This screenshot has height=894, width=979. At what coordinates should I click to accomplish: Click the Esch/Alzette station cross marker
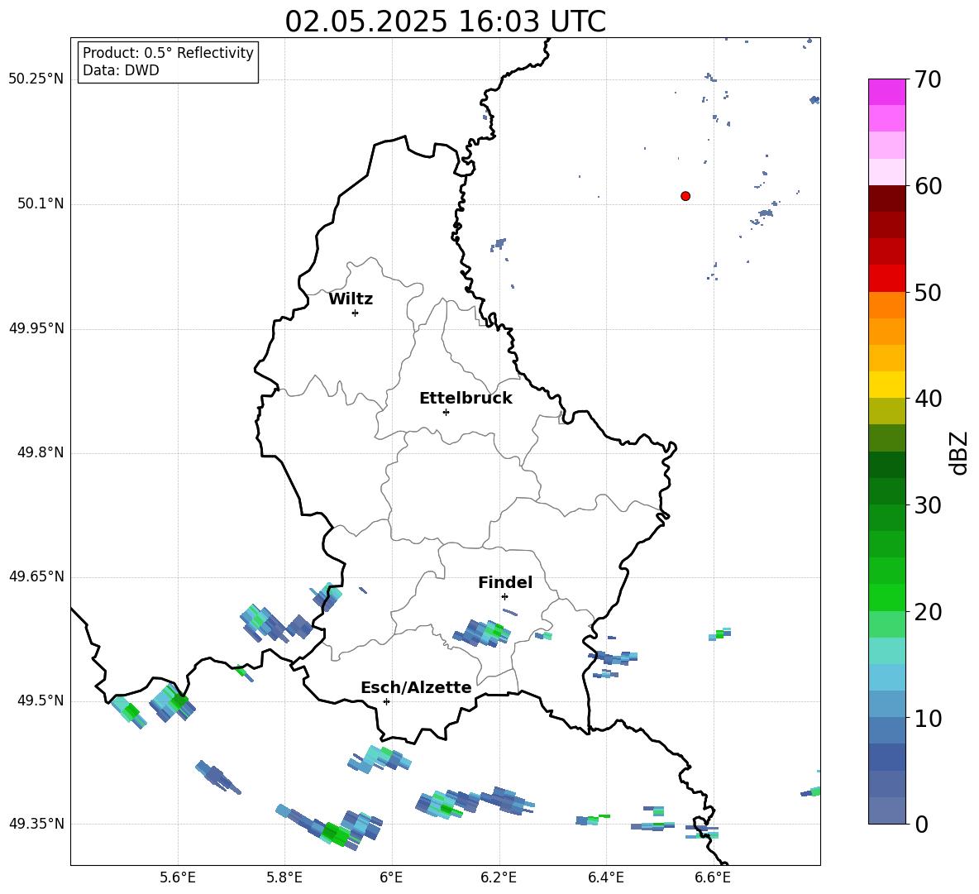click(x=386, y=701)
